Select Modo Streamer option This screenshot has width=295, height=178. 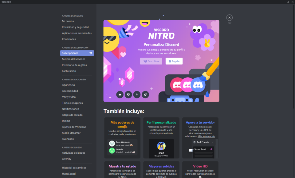coord(71,133)
